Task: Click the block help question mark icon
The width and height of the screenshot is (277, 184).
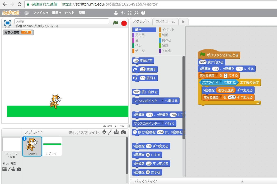Action: pos(143,13)
